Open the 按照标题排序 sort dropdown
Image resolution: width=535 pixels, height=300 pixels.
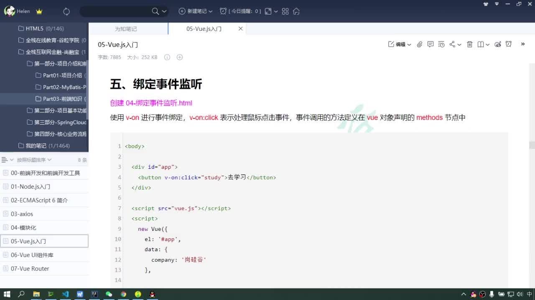click(x=34, y=160)
